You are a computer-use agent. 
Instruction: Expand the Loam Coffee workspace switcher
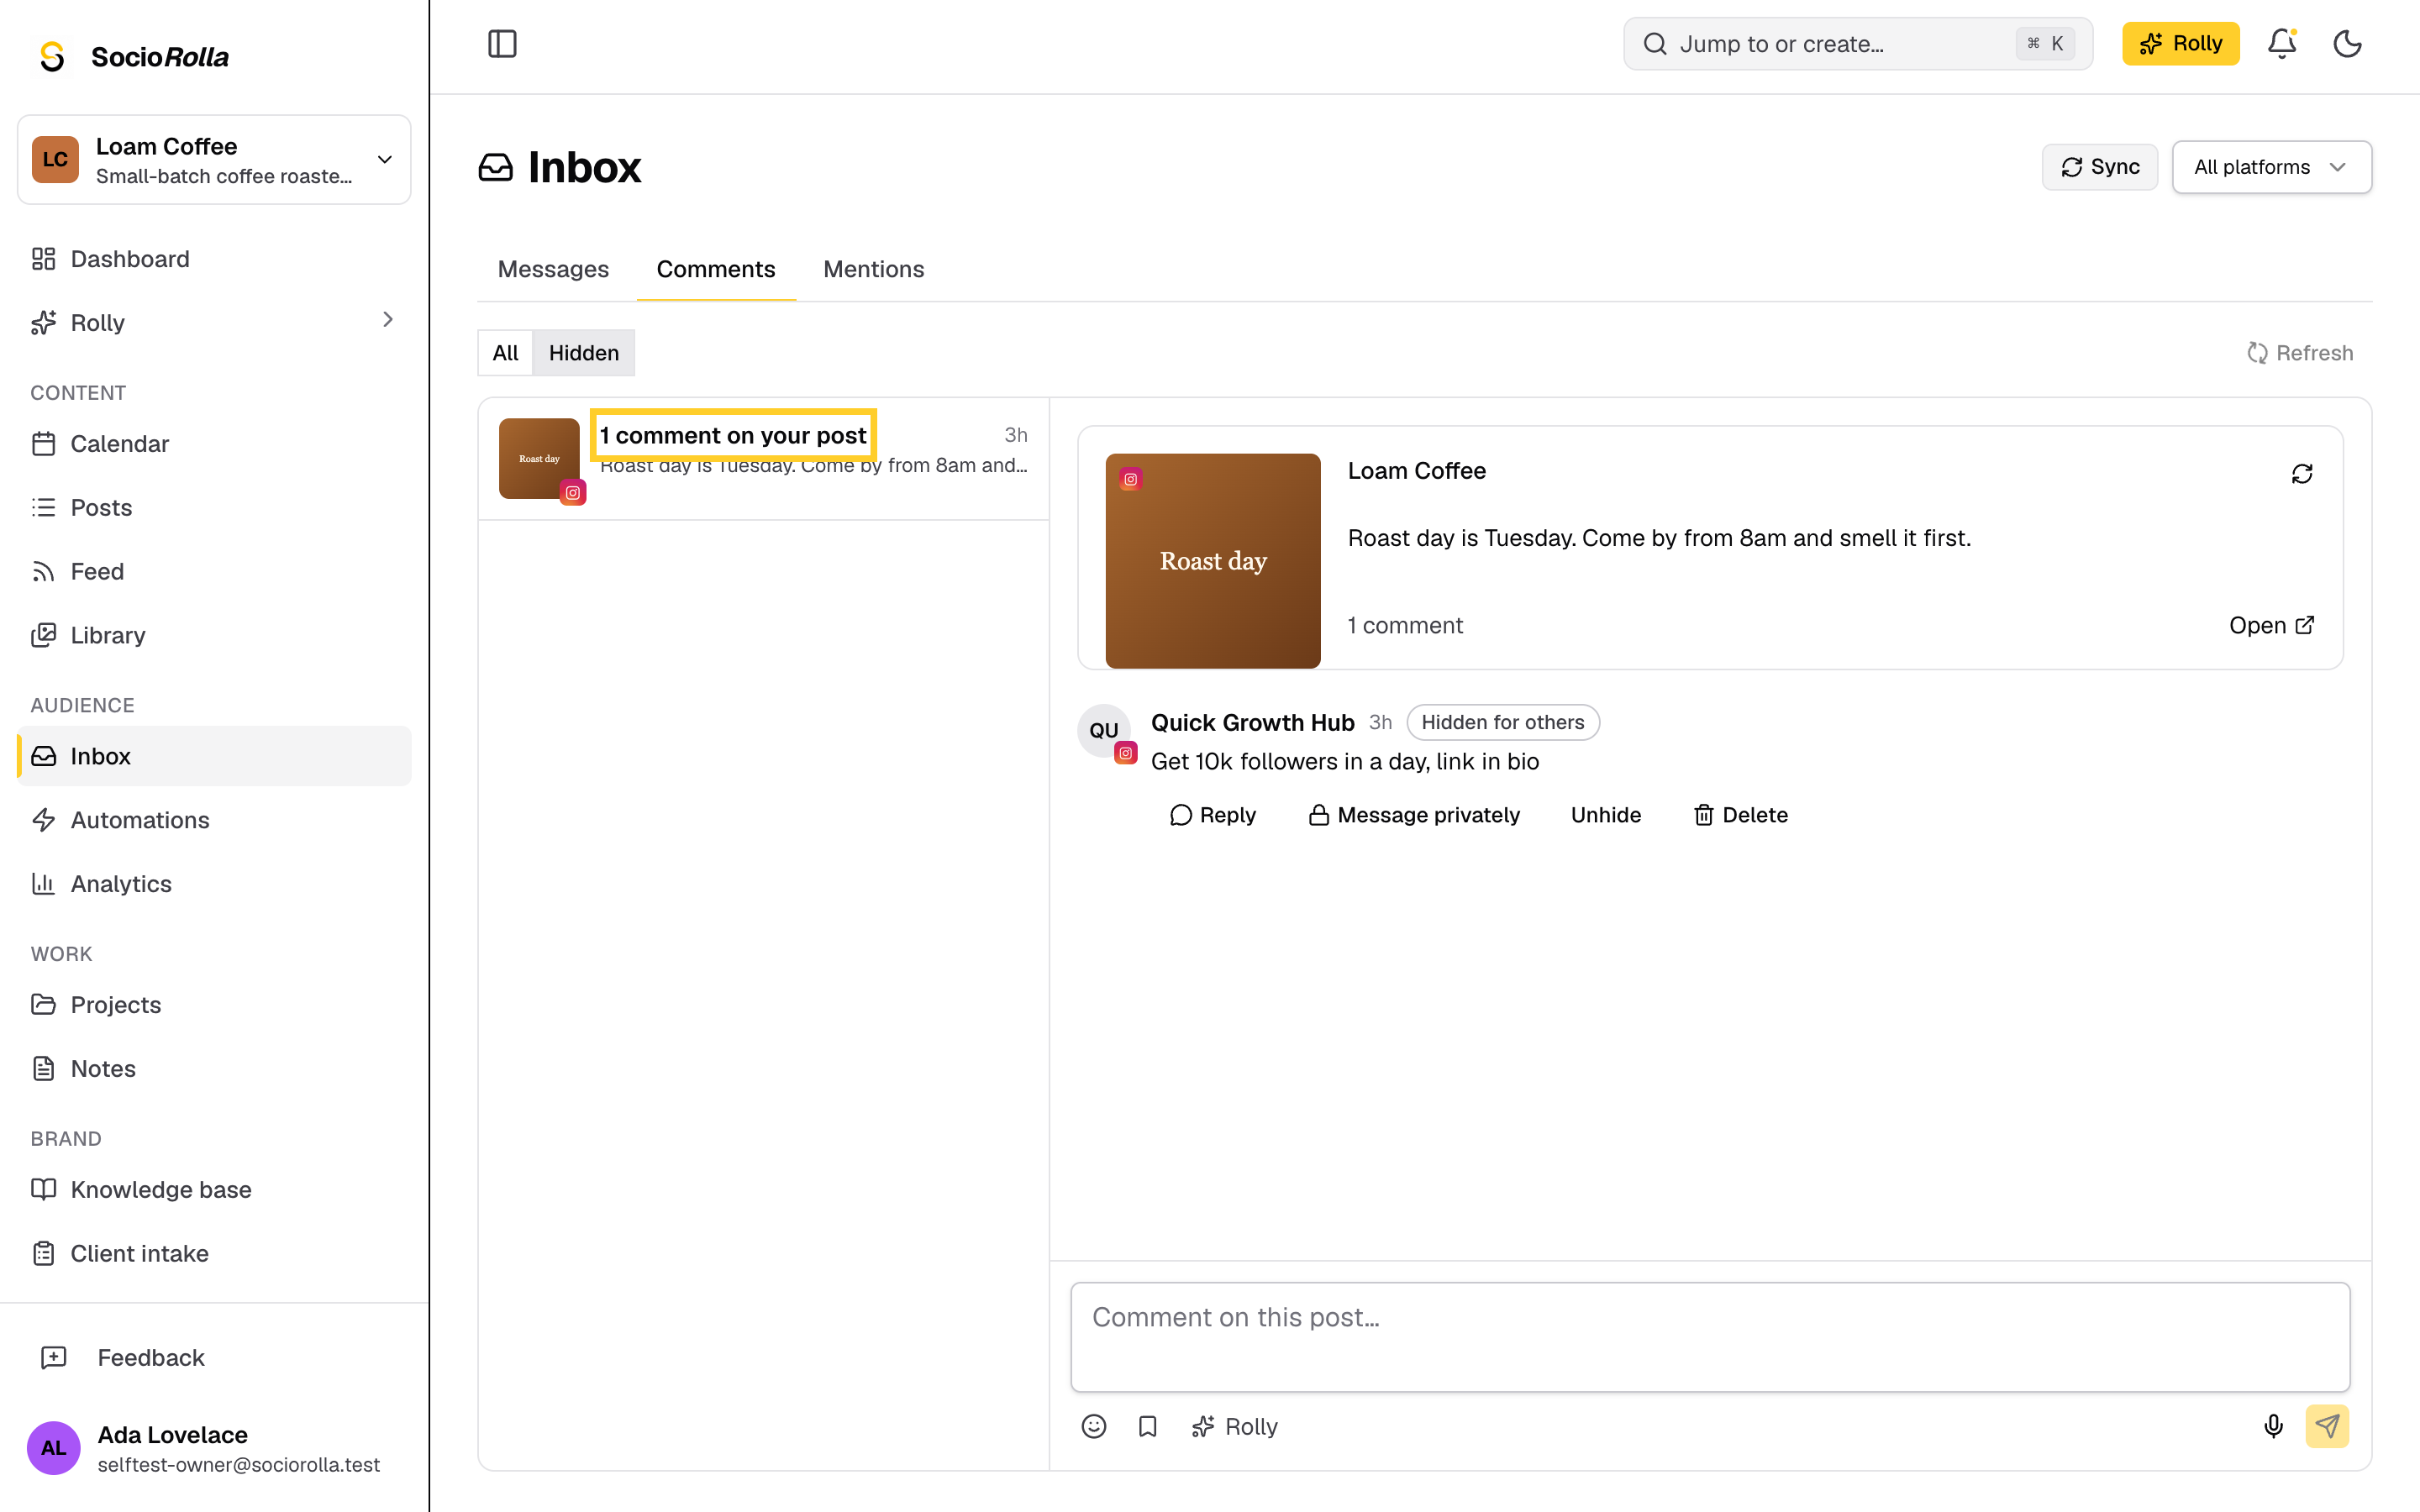coord(214,160)
